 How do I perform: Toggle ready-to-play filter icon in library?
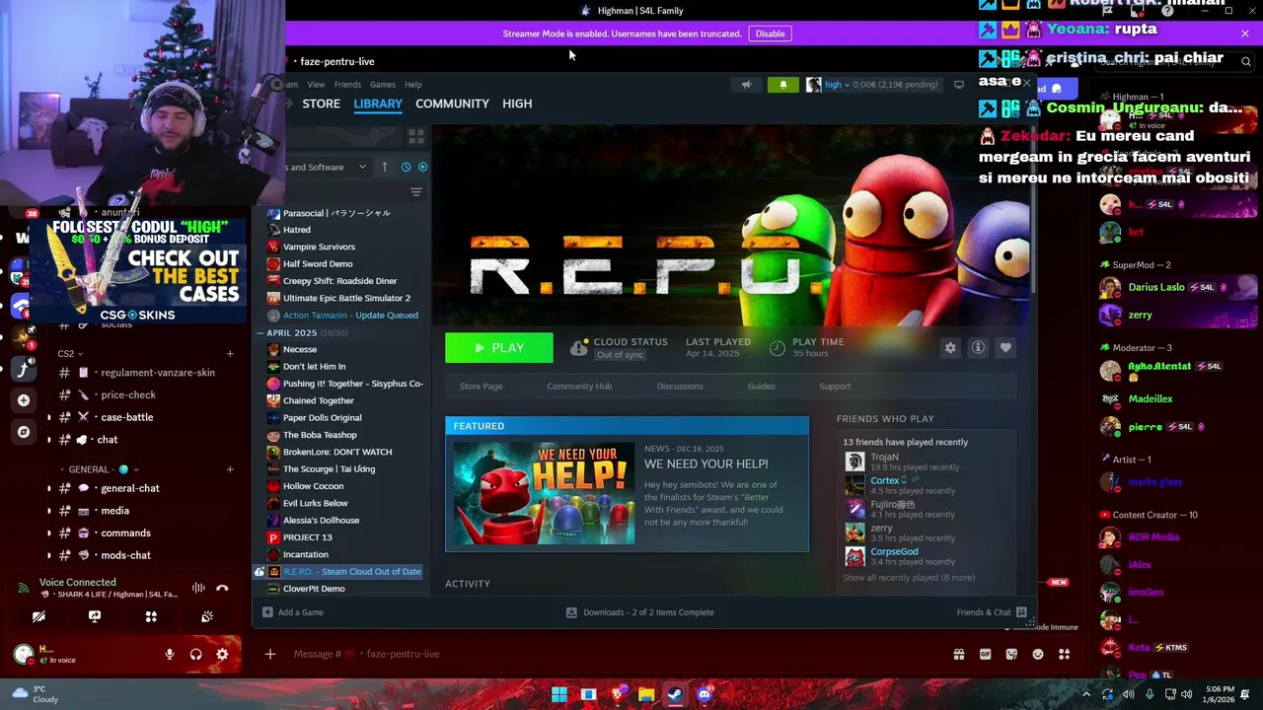coord(422,168)
